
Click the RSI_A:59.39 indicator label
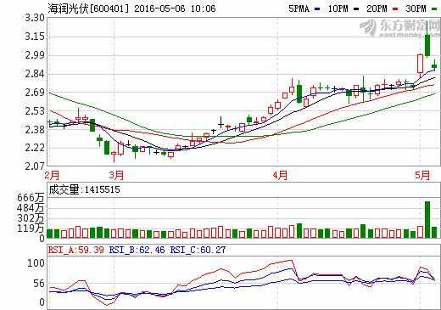click(x=75, y=250)
